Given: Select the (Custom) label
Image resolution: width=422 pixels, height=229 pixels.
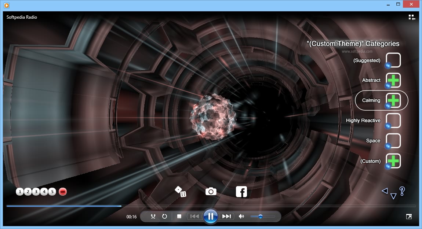Looking at the screenshot, I should click(x=371, y=161).
